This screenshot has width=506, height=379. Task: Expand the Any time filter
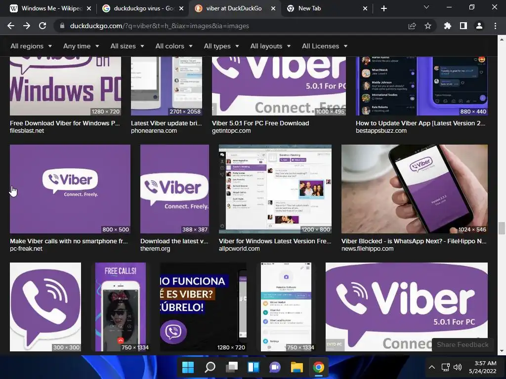tap(81, 46)
